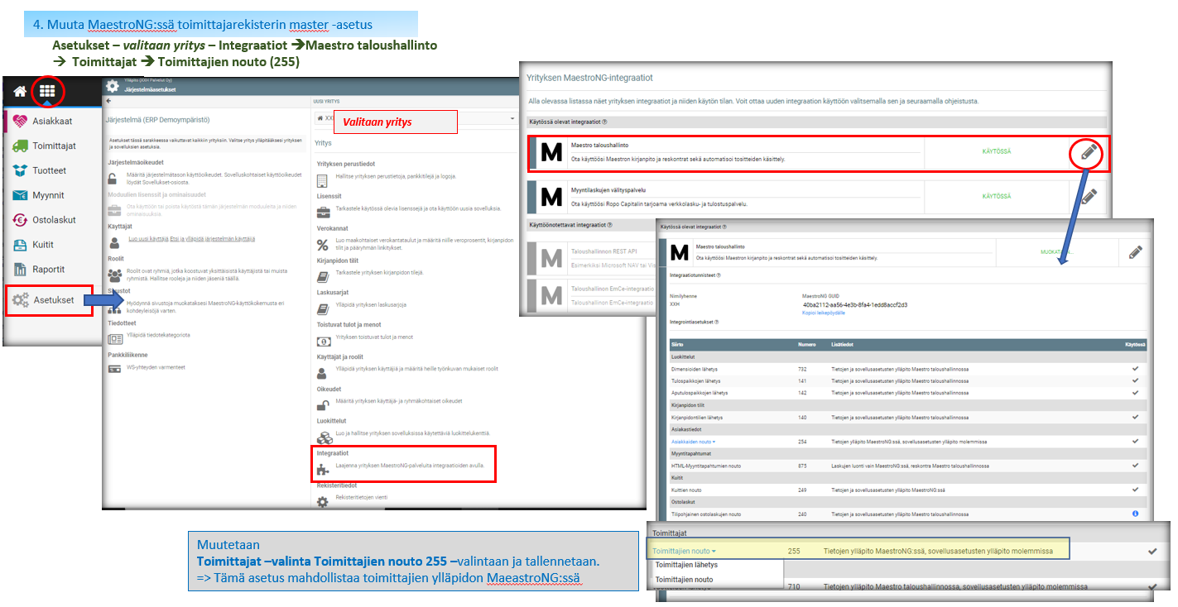Select Toimittajien lähetys from dropdown list

(686, 565)
